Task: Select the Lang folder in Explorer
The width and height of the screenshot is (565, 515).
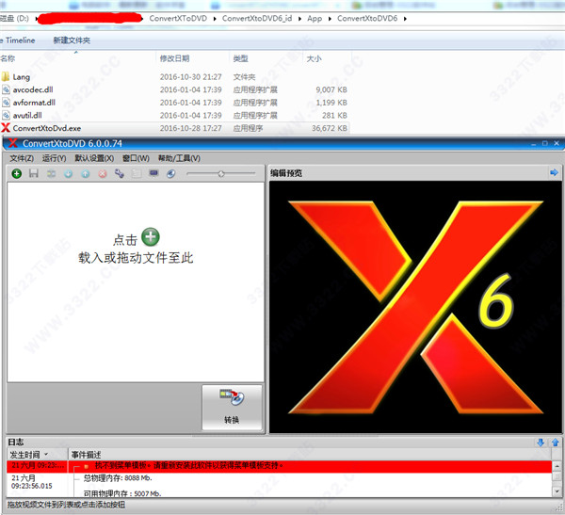Action: click(22, 77)
